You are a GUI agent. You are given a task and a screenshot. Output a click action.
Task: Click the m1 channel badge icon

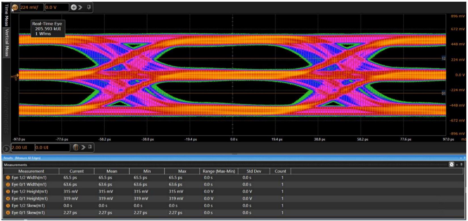(15, 8)
